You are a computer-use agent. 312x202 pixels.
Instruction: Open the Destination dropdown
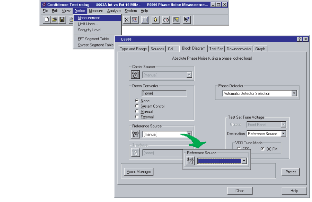click(283, 134)
